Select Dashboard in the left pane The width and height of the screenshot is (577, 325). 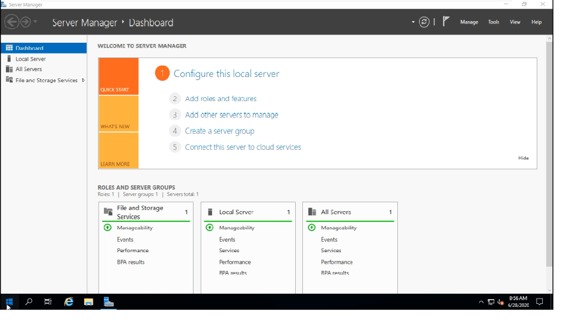click(x=43, y=48)
